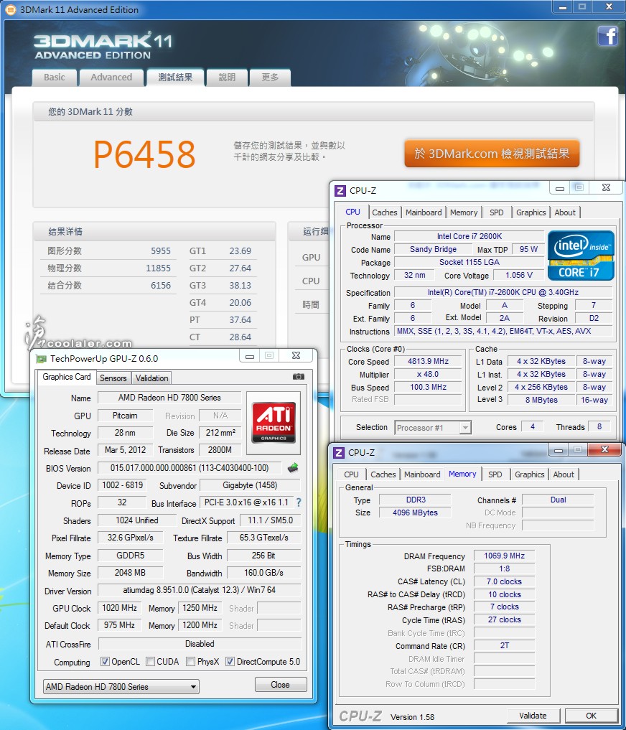Click the GPU-Z title bar icon
Screen dimensions: 626x730
click(x=42, y=358)
